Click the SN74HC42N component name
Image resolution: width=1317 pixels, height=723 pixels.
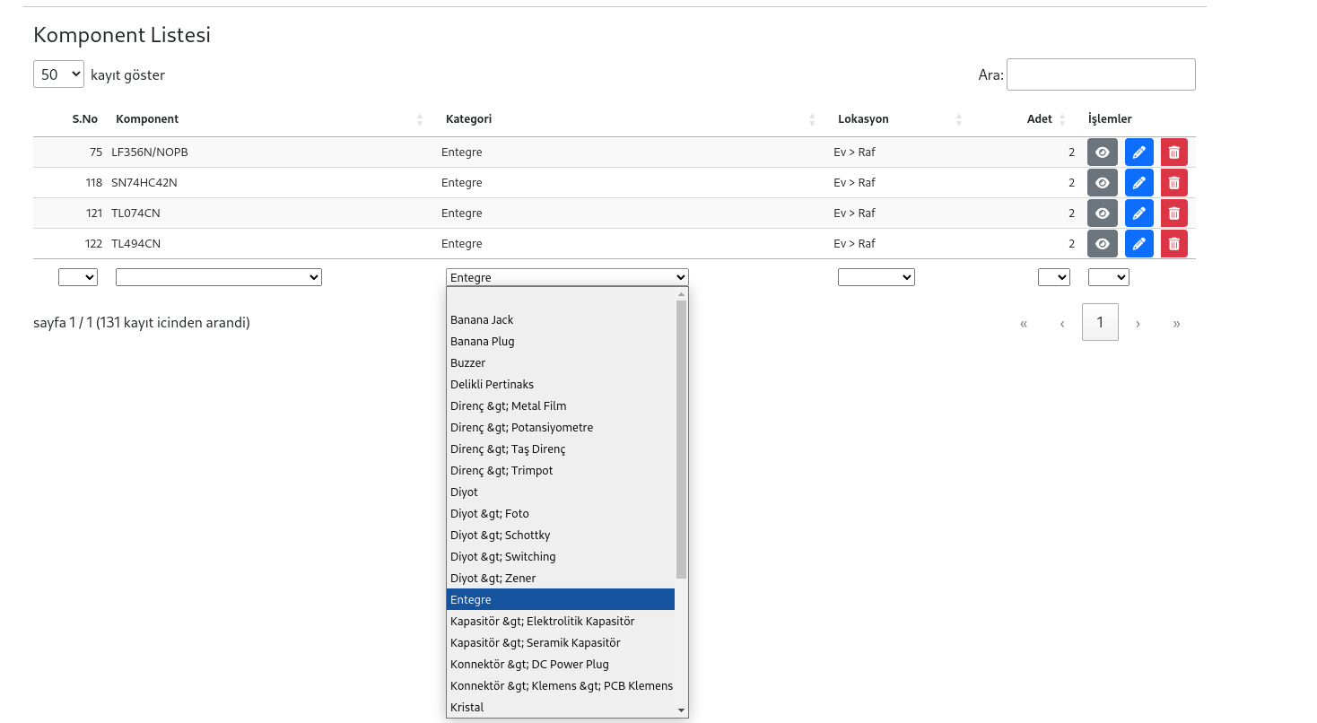point(144,183)
